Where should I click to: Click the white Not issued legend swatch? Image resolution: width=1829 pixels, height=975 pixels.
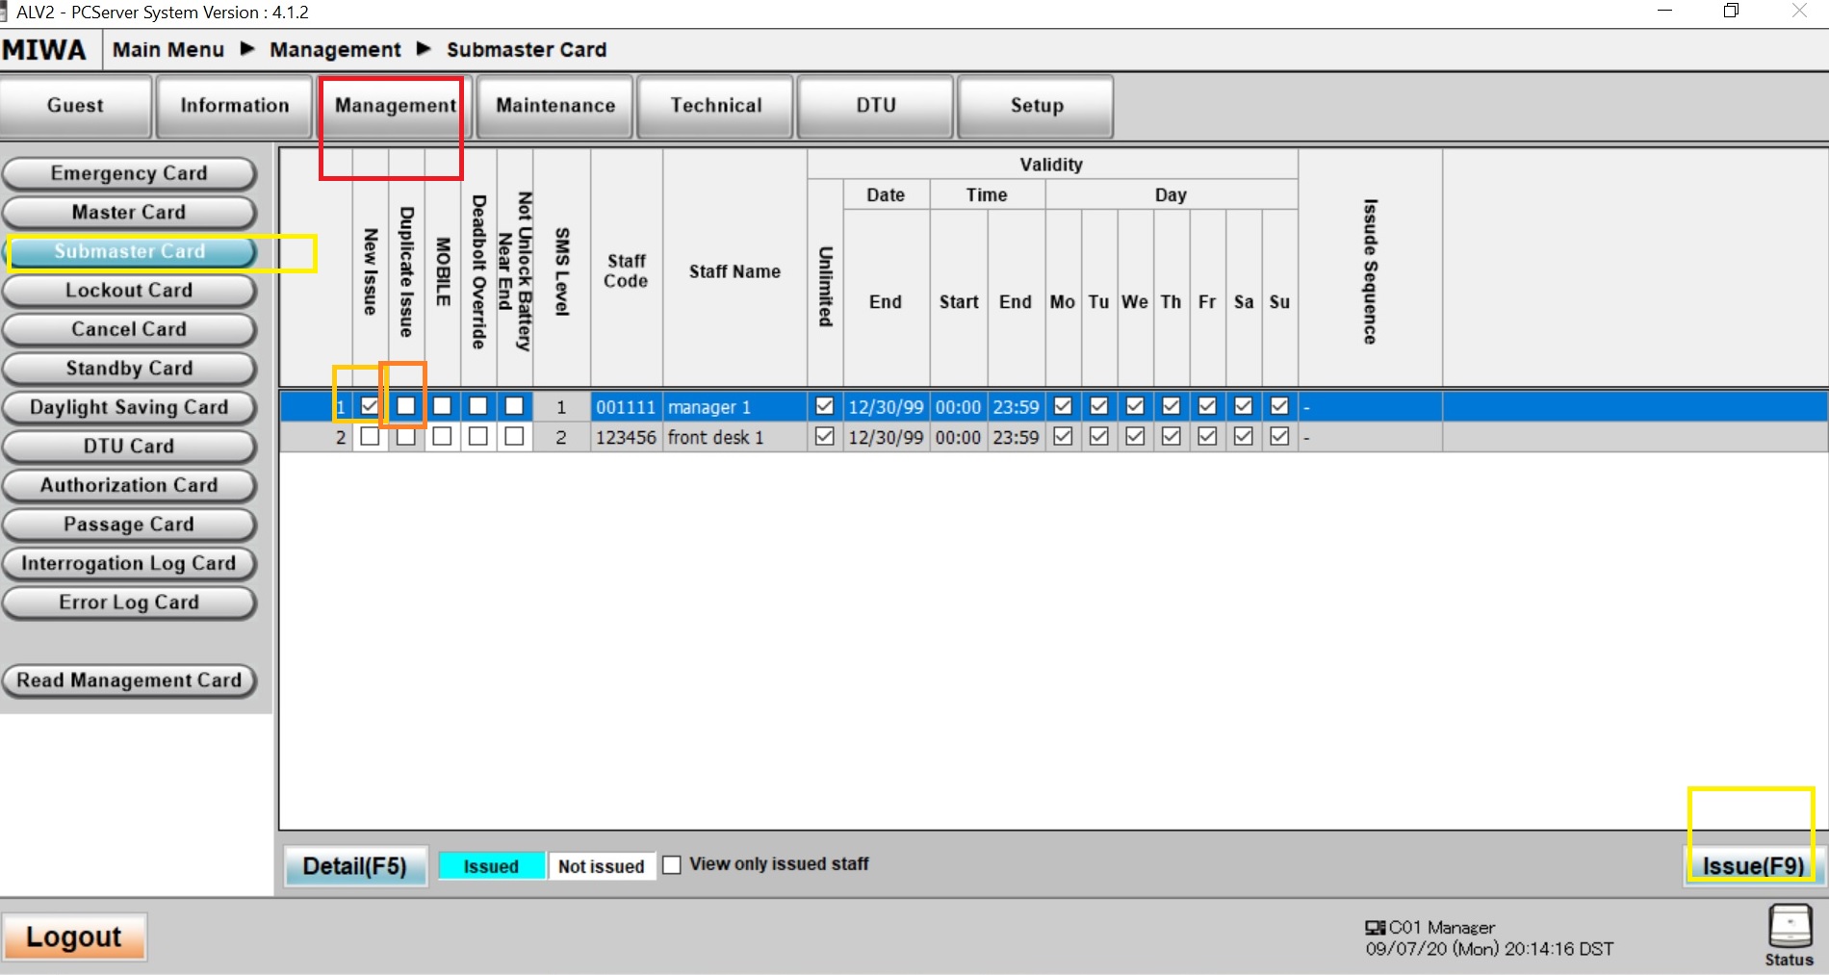[x=601, y=866]
